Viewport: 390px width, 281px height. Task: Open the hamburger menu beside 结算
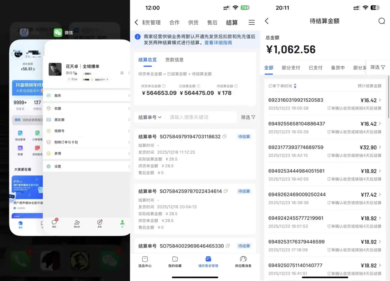tap(252, 22)
